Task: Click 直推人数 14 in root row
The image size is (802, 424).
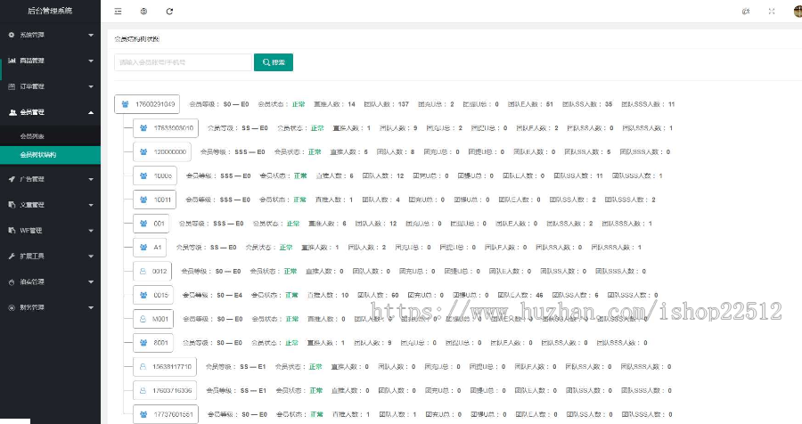Action: pyautogui.click(x=334, y=104)
